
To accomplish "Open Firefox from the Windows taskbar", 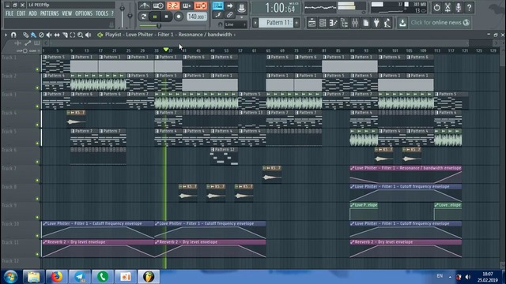I will (56, 277).
